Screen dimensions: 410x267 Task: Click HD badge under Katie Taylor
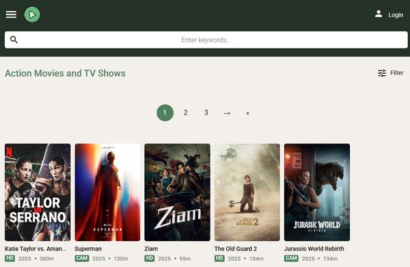[x=10, y=258]
